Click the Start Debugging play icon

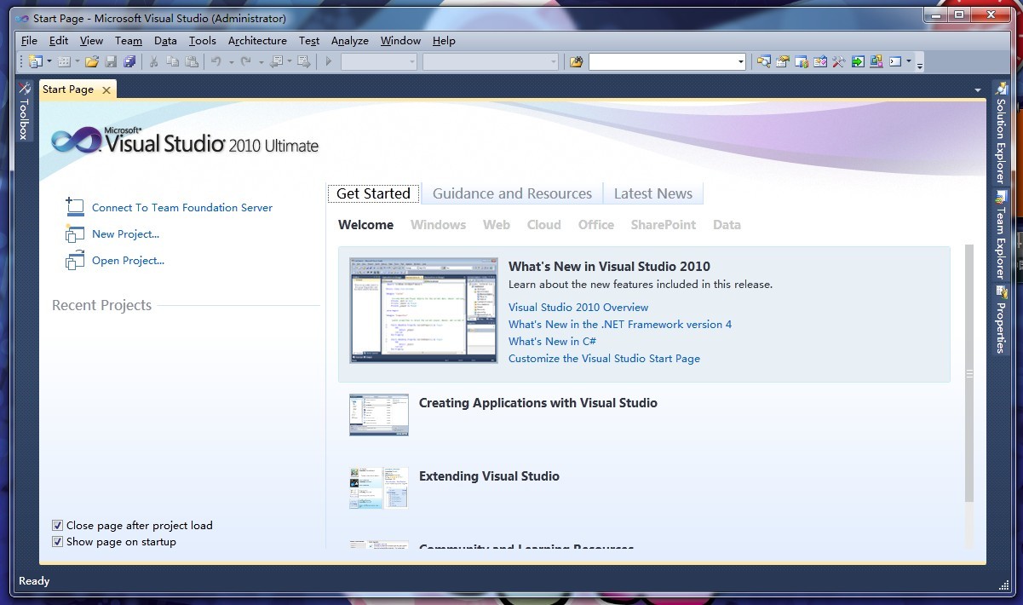point(328,61)
